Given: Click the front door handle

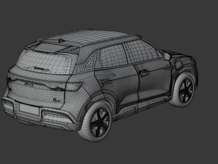Looking at the screenshot, I should point(144,72).
